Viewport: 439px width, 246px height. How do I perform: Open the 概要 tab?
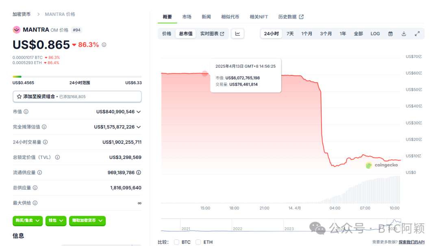pyautogui.click(x=167, y=17)
